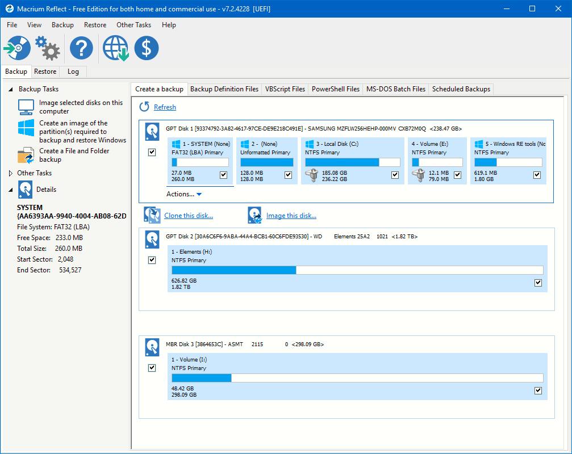Uncheck the Volume (I:) partition checkbox
Image resolution: width=572 pixels, height=454 pixels.
(x=538, y=391)
